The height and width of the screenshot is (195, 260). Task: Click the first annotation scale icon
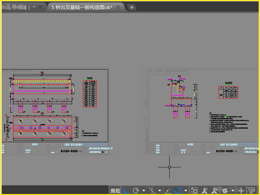(204, 190)
